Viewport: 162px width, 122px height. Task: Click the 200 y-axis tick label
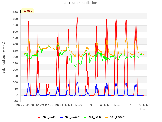click(x=15, y=70)
